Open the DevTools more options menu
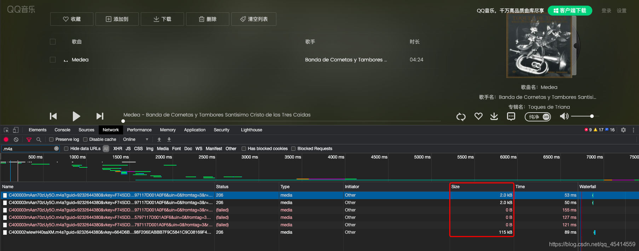Screen dimensions: 639x251 [x=633, y=130]
